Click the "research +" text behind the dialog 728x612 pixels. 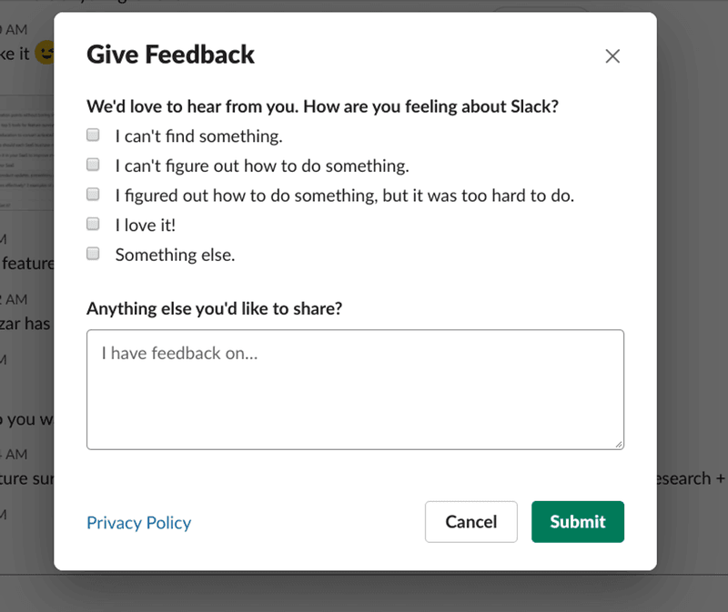[686, 478]
